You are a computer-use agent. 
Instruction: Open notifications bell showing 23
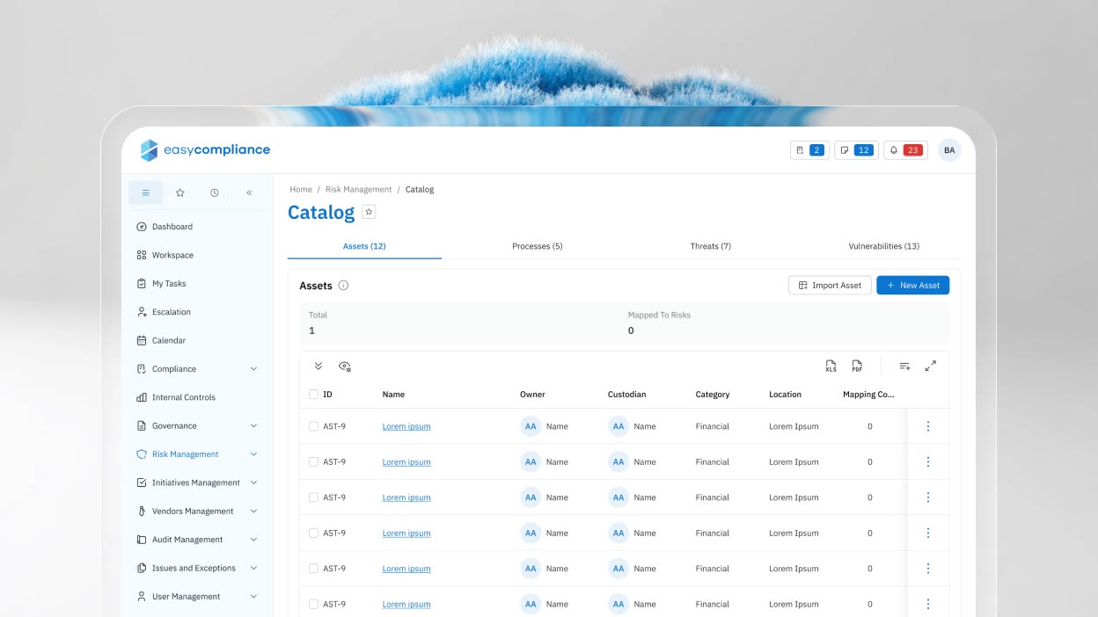pos(905,150)
